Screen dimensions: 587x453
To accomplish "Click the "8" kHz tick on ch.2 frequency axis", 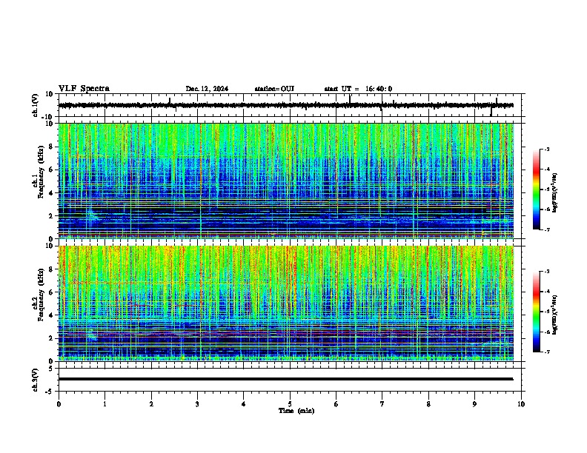I will (x=52, y=269).
